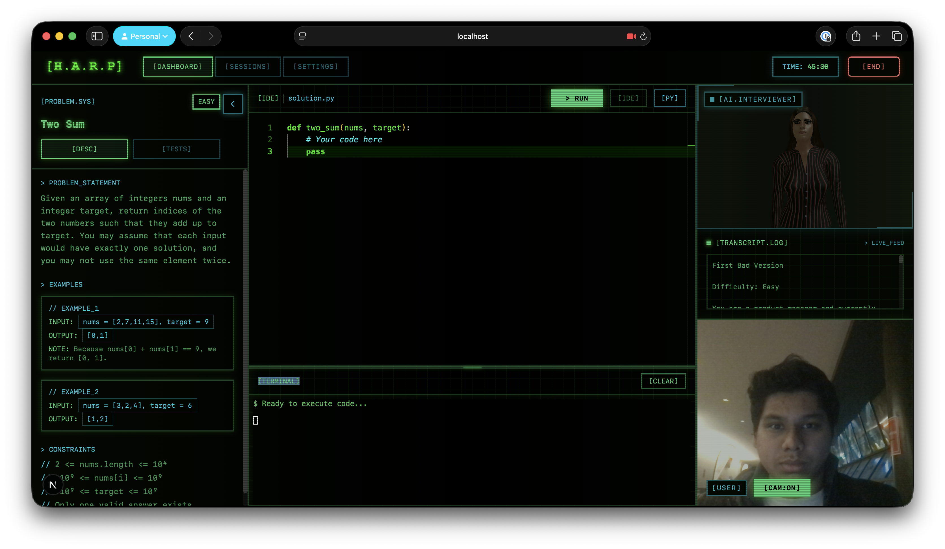Image resolution: width=945 pixels, height=549 pixels.
Task: Toggle the PY language button
Action: tap(669, 98)
